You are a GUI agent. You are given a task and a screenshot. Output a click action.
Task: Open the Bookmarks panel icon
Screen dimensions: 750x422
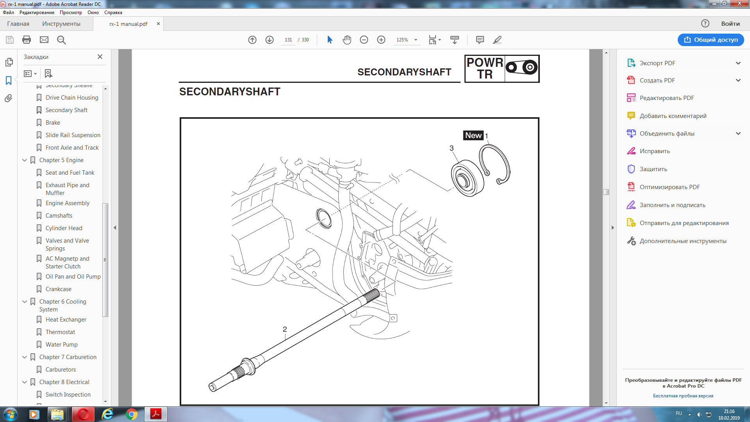9,80
